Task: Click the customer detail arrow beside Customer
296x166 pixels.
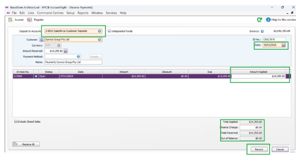Action: point(42,40)
